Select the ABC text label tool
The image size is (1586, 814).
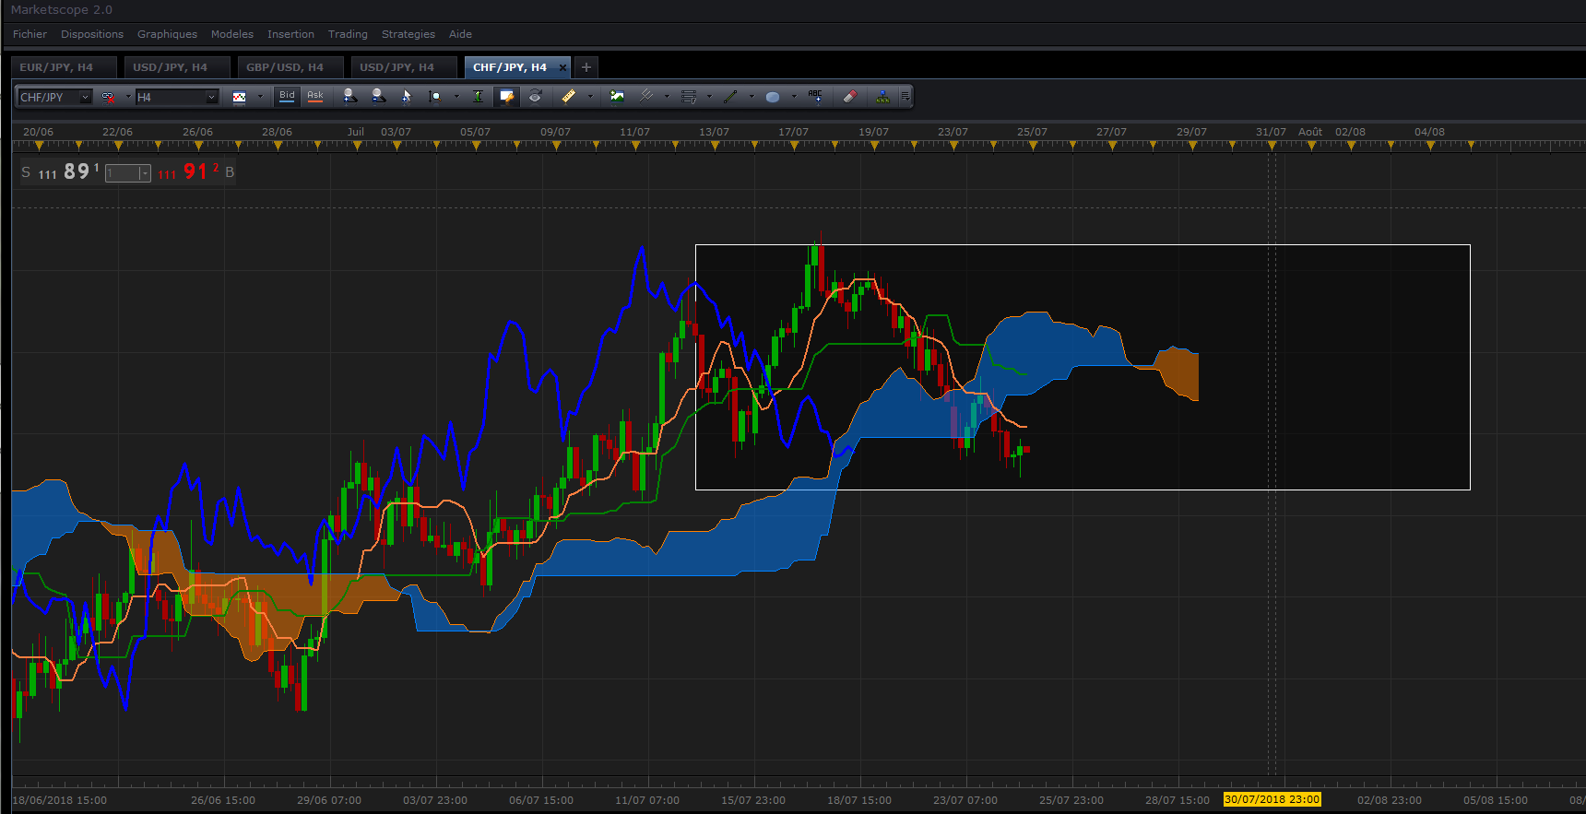pos(815,96)
